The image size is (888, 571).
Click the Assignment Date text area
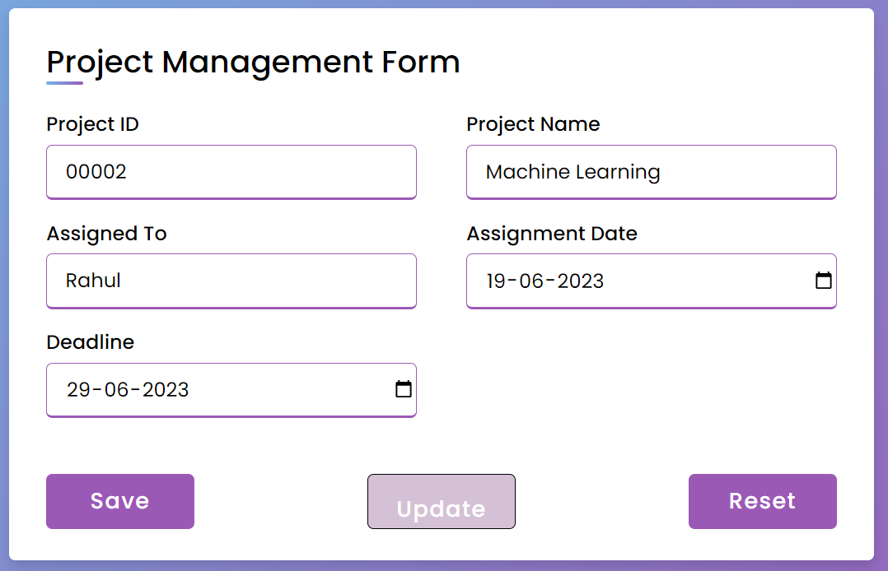[643, 281]
